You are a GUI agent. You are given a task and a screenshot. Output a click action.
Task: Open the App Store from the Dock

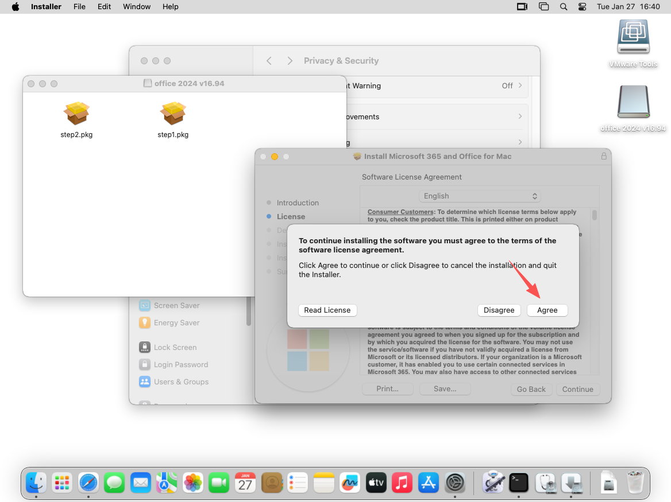coord(429,483)
